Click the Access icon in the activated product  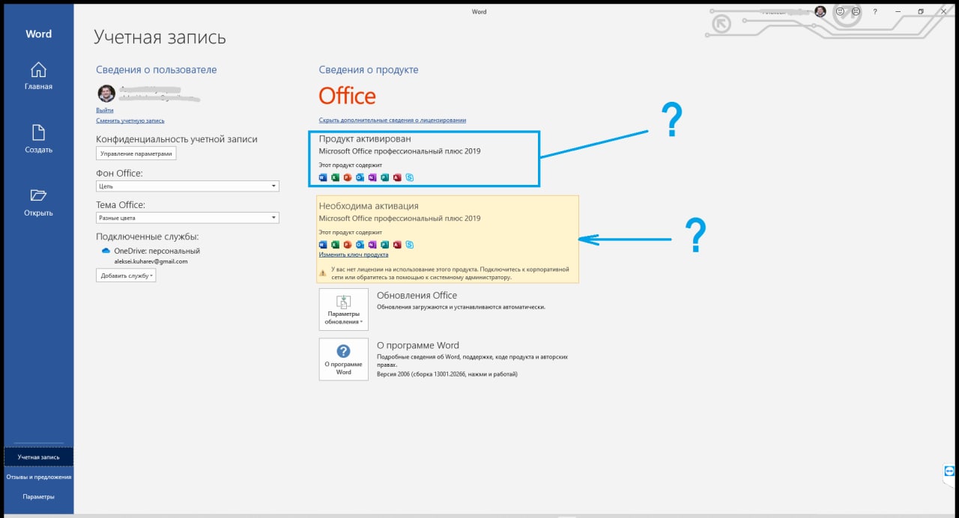(397, 177)
